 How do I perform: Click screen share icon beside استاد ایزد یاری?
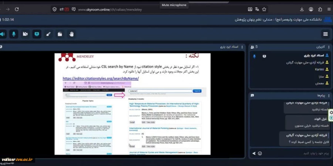(264, 56)
